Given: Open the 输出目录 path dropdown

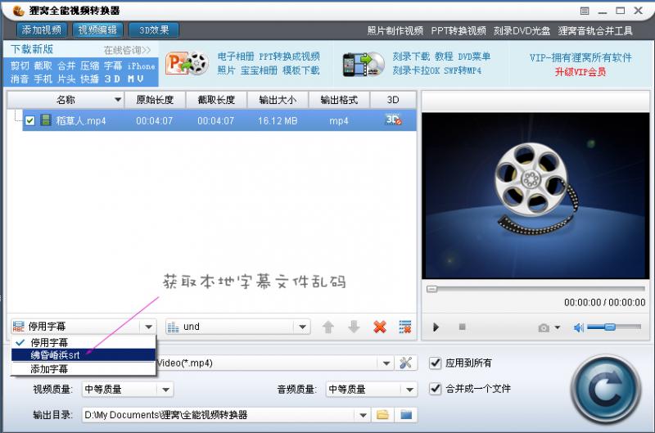Looking at the screenshot, I should click(363, 415).
